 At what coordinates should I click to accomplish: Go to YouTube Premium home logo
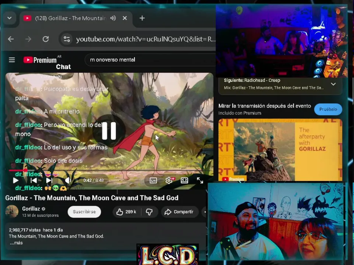[40, 60]
